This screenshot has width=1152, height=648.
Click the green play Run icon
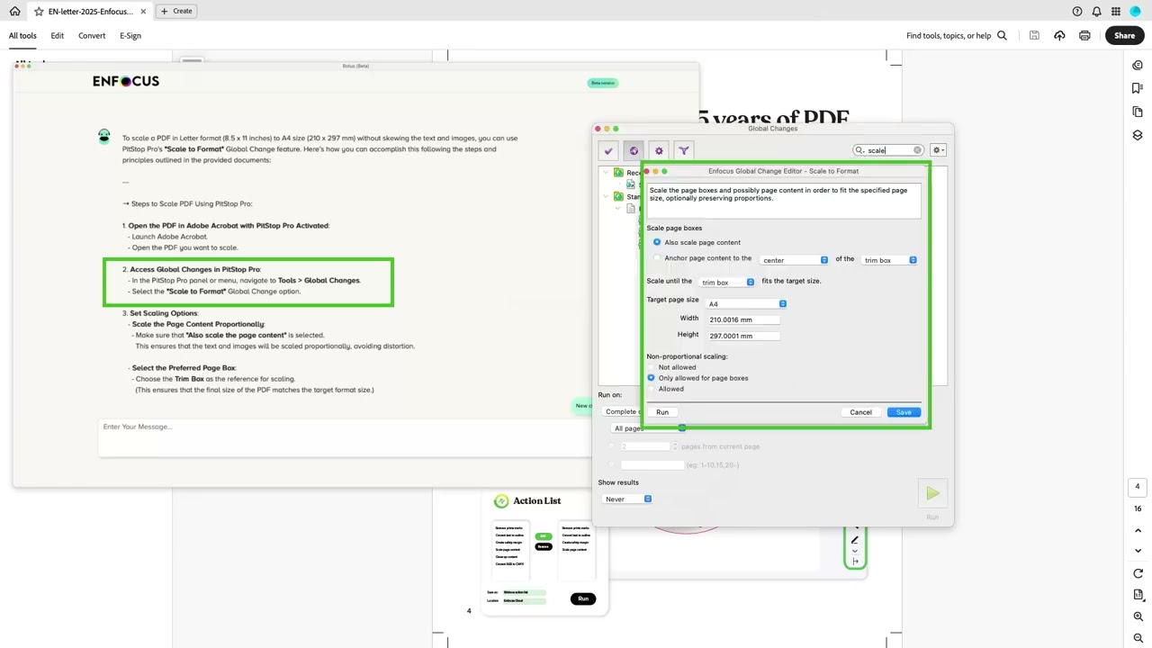[932, 493]
